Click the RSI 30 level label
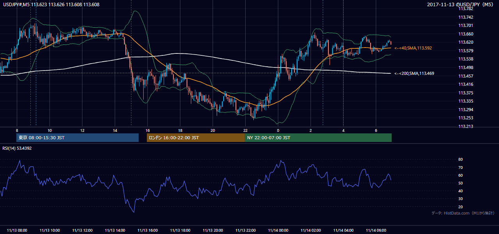 point(460,199)
